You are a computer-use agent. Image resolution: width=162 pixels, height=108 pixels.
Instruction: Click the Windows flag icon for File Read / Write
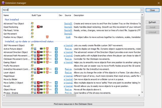tap(32, 30)
